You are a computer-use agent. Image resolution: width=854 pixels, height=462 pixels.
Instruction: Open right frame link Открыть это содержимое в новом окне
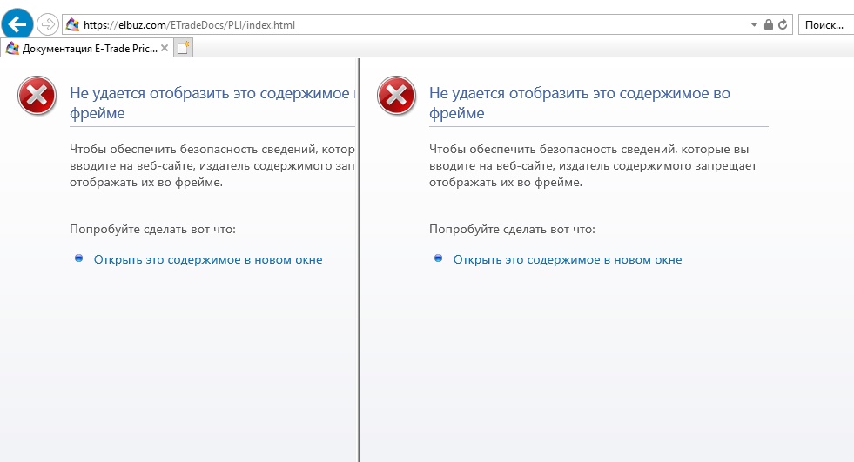pos(568,259)
